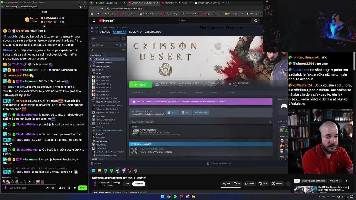Open Chrome from the Windows taskbar
Image resolution: width=356 pixels, height=200 pixels.
tap(169, 197)
